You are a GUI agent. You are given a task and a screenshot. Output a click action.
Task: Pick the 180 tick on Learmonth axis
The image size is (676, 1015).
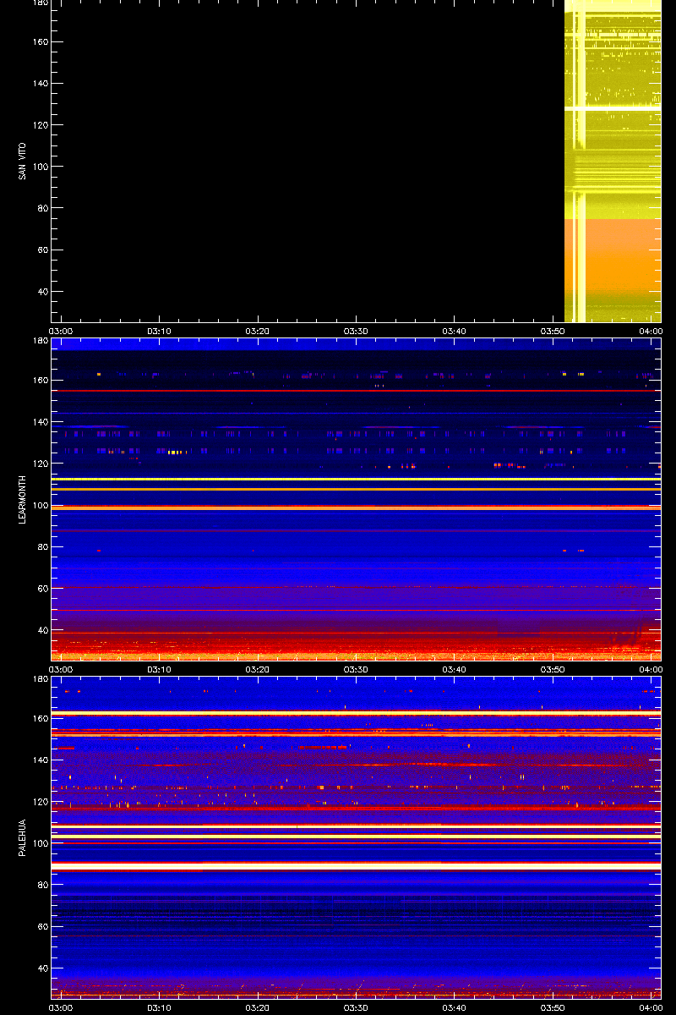pos(40,342)
